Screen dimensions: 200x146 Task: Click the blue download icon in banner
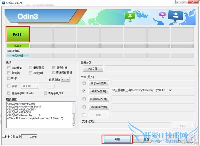pyautogui.click(x=176, y=16)
